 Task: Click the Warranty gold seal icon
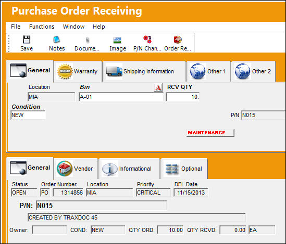coord(65,71)
